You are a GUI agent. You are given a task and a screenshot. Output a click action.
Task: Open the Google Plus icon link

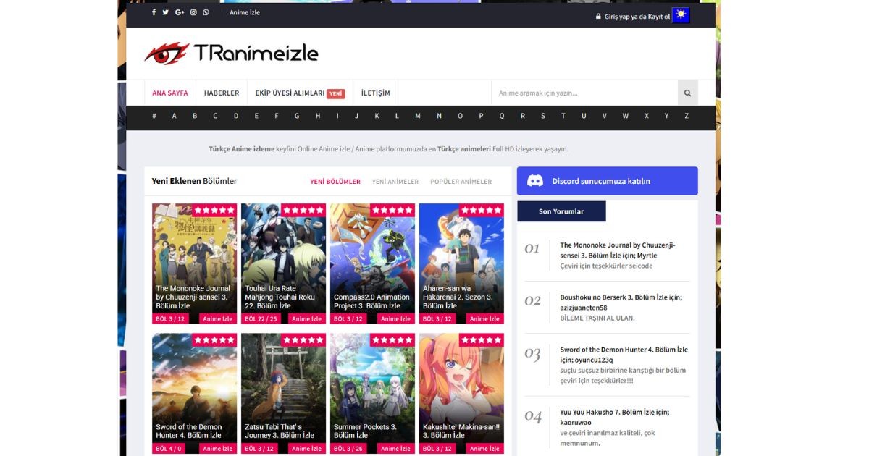(x=180, y=12)
